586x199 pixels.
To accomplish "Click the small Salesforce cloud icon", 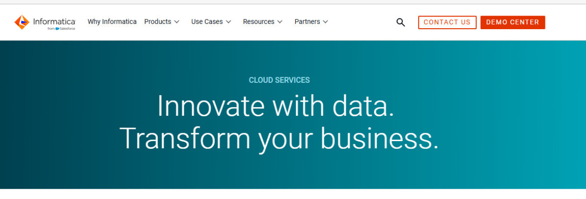I will click(x=57, y=29).
